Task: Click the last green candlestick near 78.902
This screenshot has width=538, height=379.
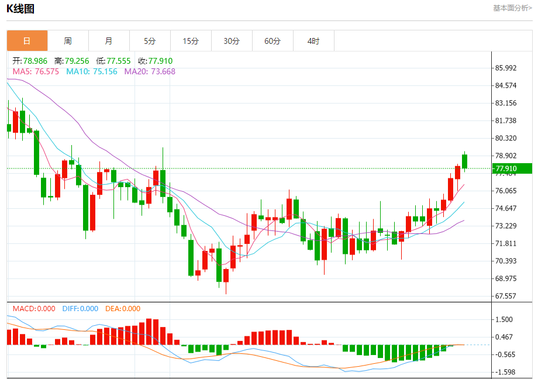Action: (464, 161)
